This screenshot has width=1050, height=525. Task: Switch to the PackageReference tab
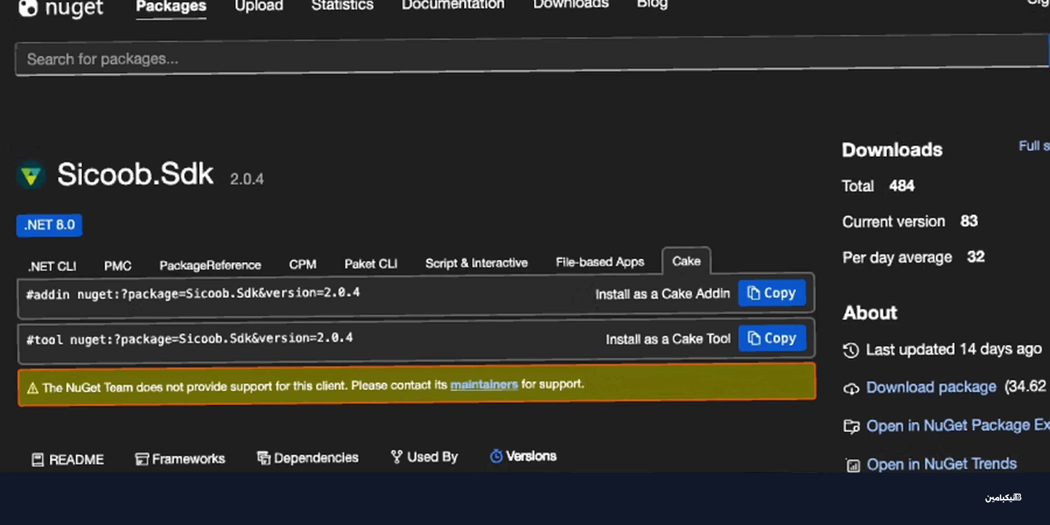click(x=210, y=265)
